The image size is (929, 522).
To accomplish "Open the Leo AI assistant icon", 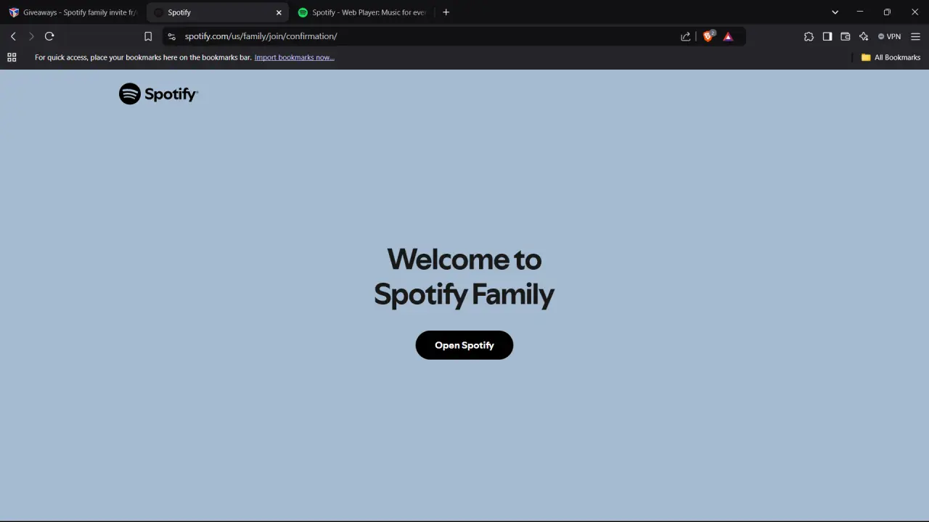I will point(864,36).
